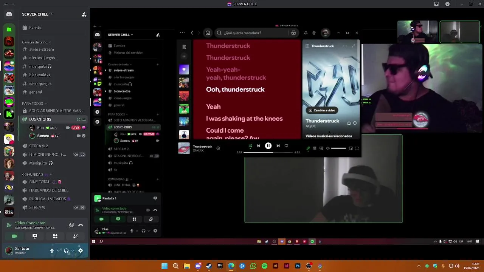
Task: Open Spotify library icon in shared screen
Action: click(184, 47)
